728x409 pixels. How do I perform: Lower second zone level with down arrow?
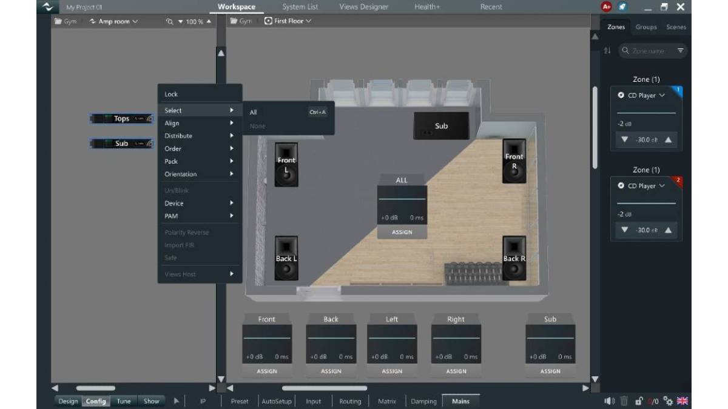click(x=625, y=231)
